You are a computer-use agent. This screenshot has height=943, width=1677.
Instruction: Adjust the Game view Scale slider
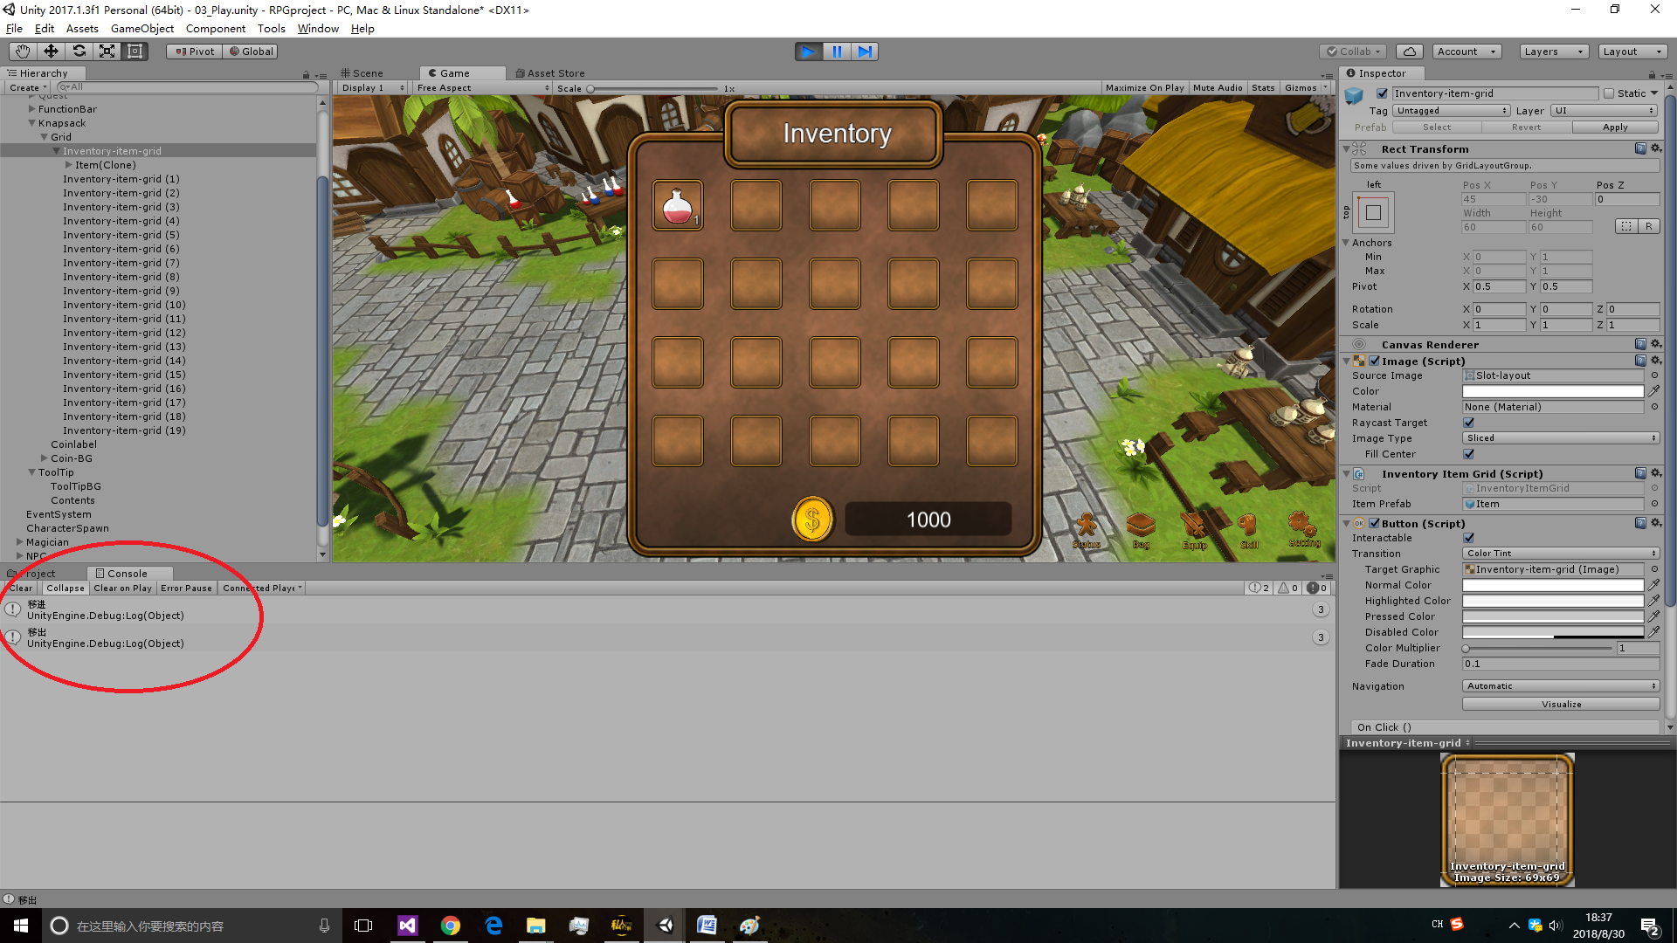tap(653, 88)
